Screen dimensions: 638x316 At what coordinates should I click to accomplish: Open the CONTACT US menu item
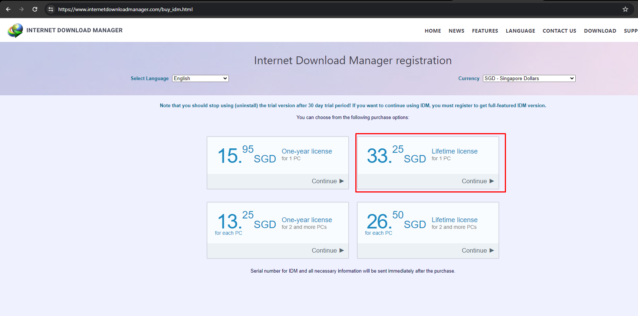coord(559,31)
